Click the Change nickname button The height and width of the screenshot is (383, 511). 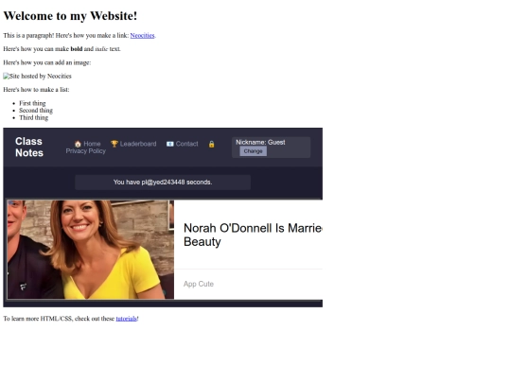tap(254, 151)
